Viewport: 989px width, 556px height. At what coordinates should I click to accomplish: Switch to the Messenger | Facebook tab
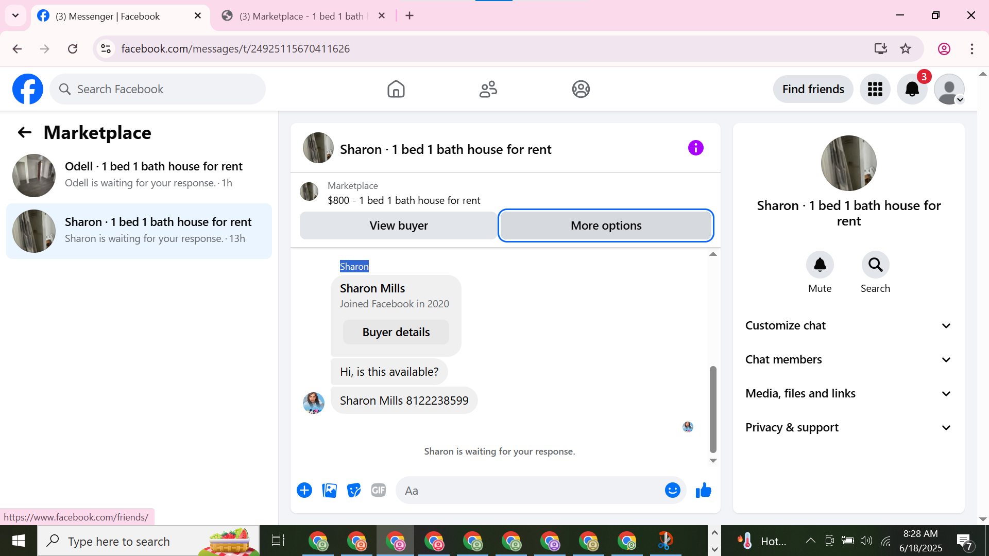[x=121, y=16]
